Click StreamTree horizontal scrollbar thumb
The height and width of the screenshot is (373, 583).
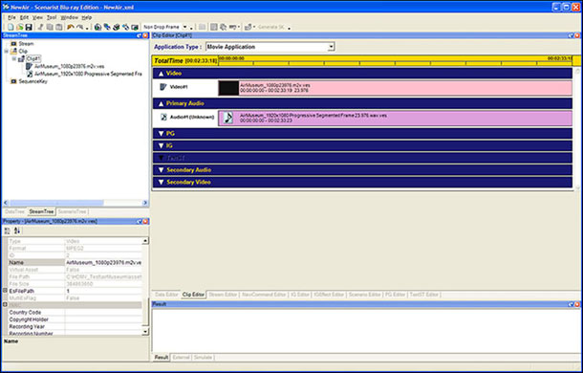(x=56, y=203)
